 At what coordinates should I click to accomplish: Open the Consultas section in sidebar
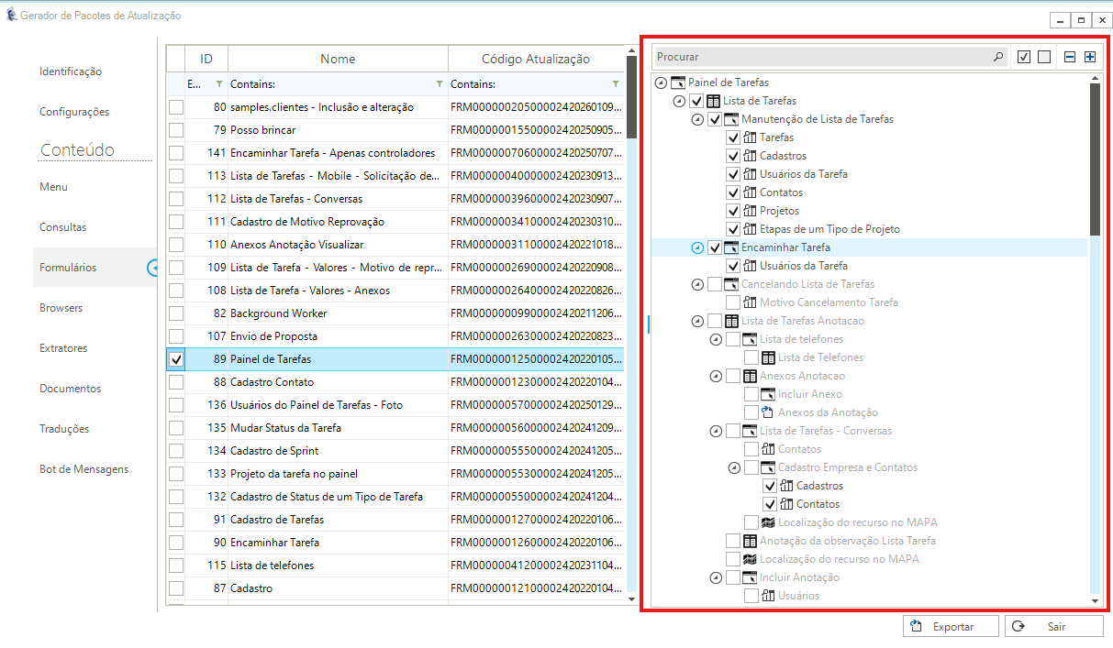[x=63, y=227]
